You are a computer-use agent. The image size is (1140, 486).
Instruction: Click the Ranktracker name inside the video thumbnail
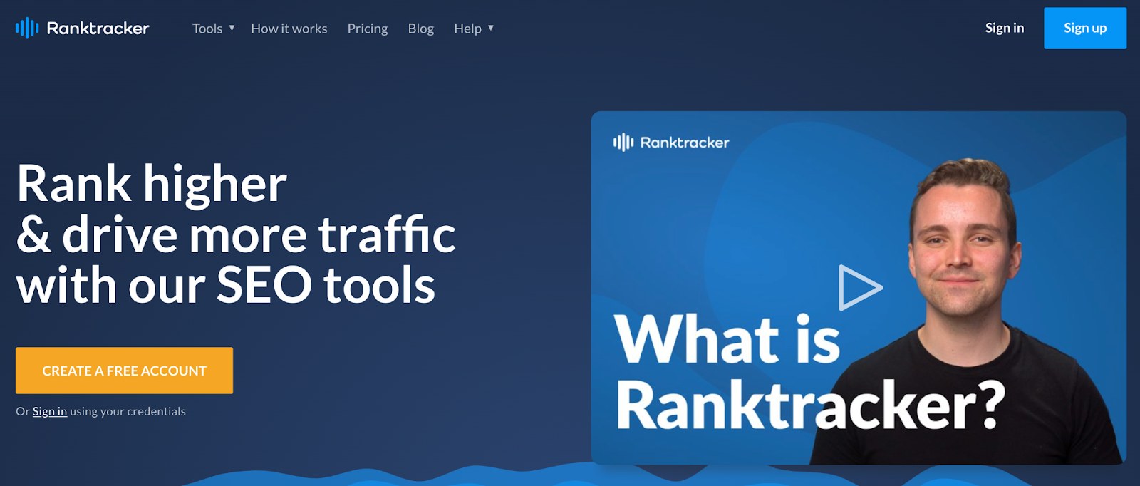pos(684,143)
